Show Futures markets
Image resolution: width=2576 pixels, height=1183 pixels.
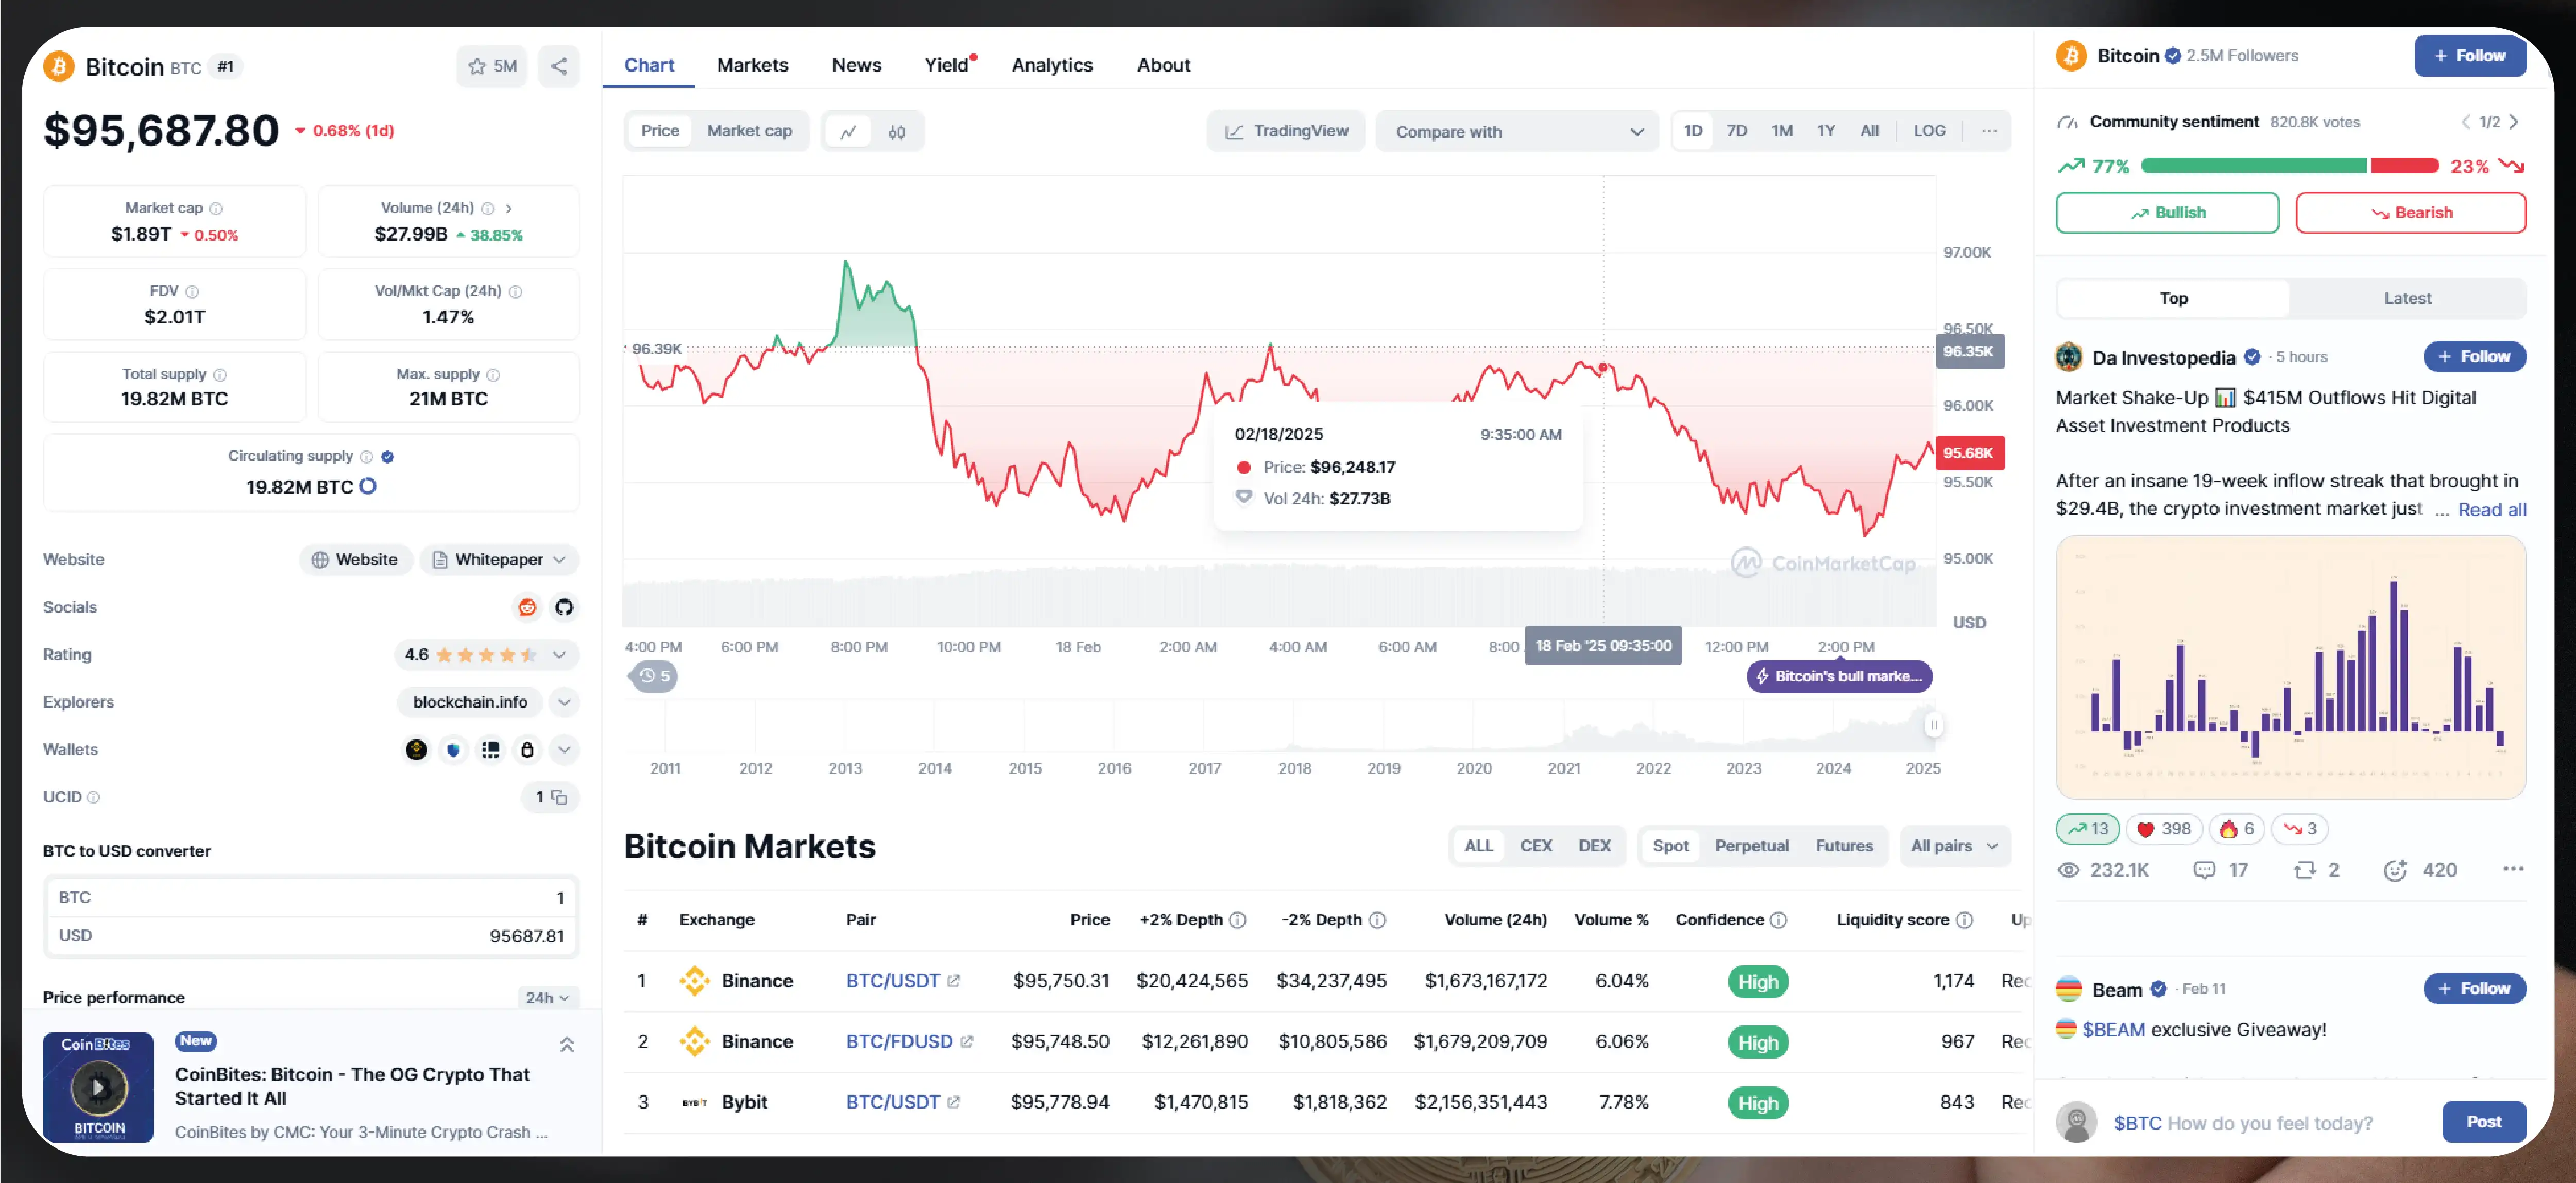(x=1844, y=846)
